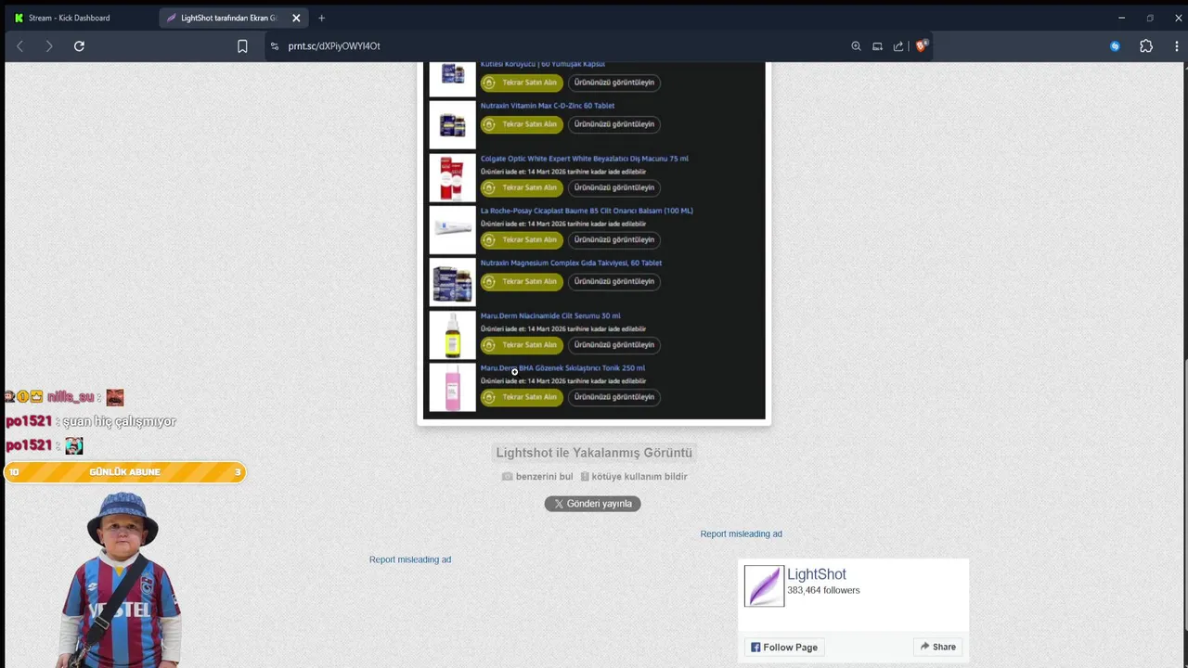
Task: Click Ürününüzü görüntüleyin for La Roche-Posay Cicaplast
Action: coord(614,239)
